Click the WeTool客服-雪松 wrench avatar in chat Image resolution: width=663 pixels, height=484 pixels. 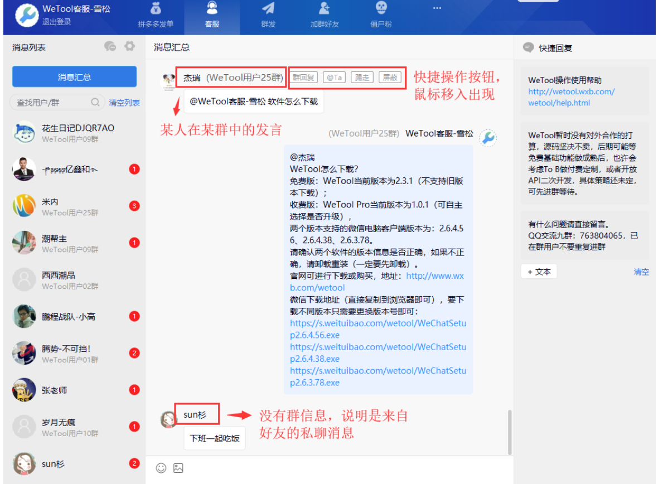[488, 138]
